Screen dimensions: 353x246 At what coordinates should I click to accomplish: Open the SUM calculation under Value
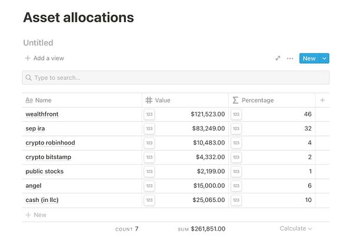201,228
